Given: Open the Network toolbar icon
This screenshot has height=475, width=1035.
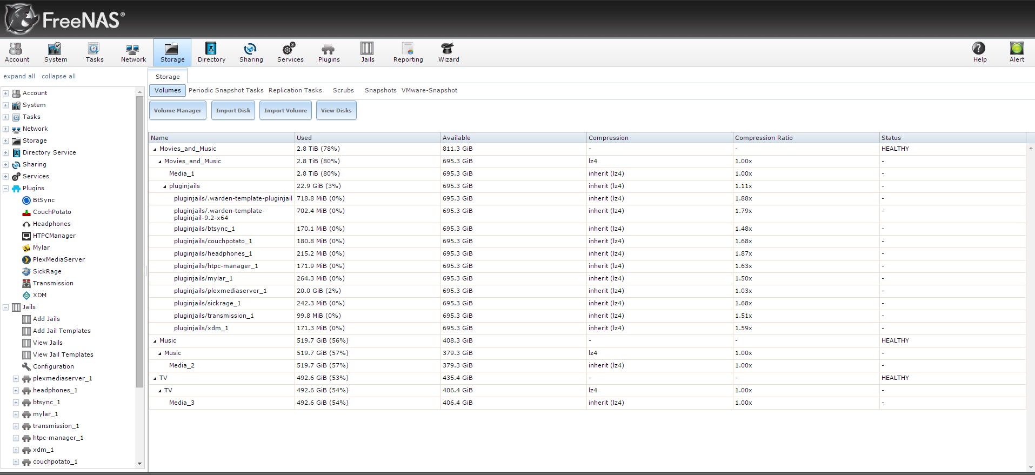Looking at the screenshot, I should (x=133, y=52).
